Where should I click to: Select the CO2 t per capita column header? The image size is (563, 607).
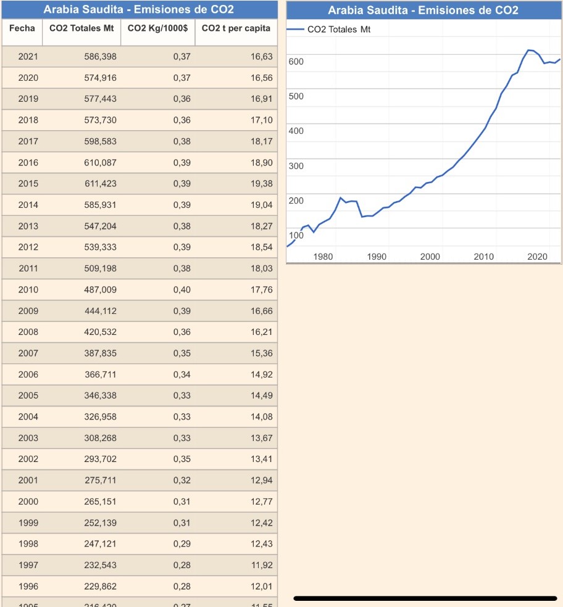pos(236,28)
